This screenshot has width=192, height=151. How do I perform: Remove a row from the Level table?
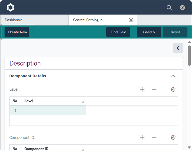[x=154, y=89]
